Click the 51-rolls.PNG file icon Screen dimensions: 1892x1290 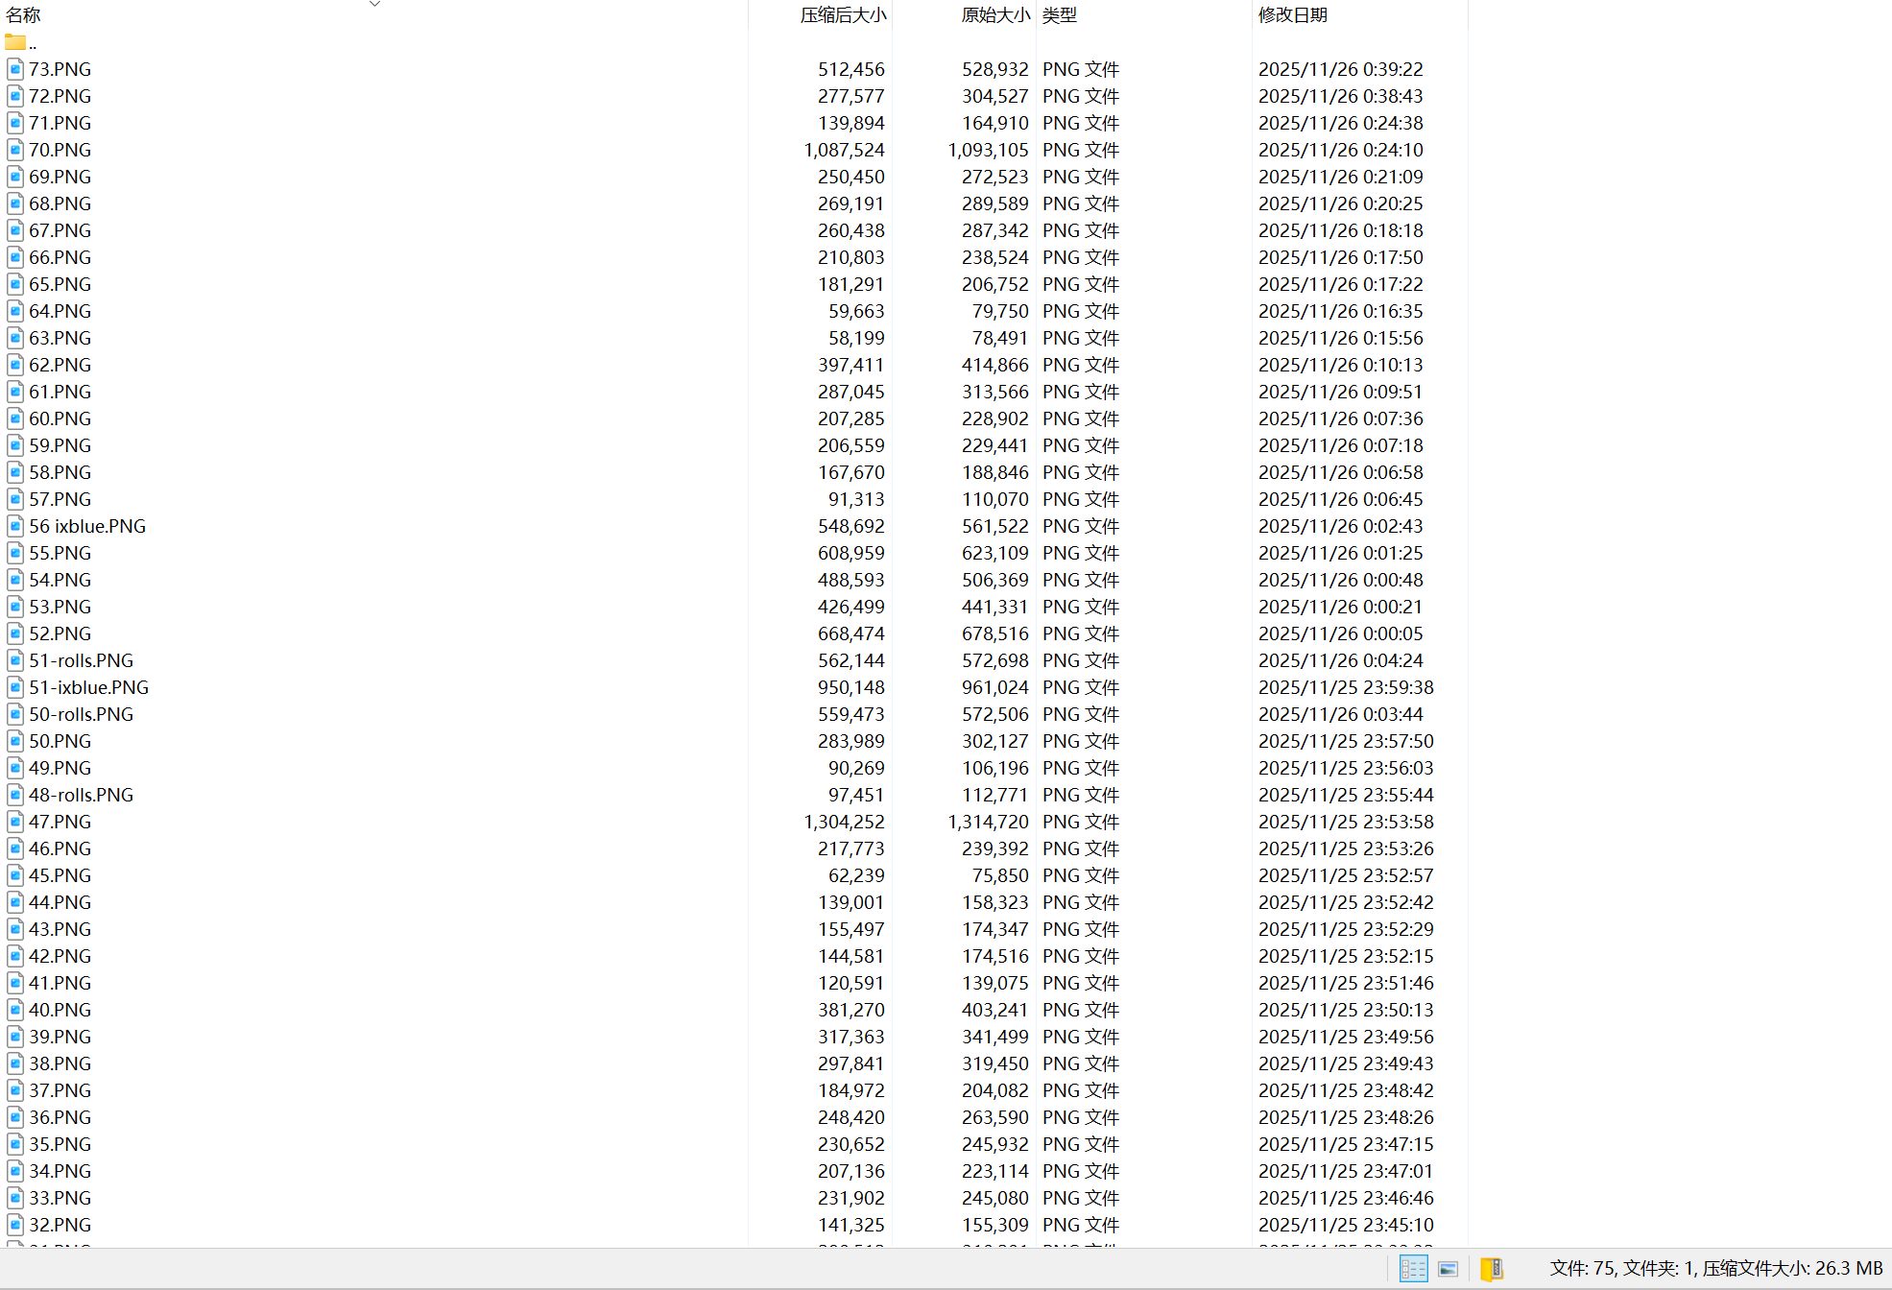(x=15, y=660)
